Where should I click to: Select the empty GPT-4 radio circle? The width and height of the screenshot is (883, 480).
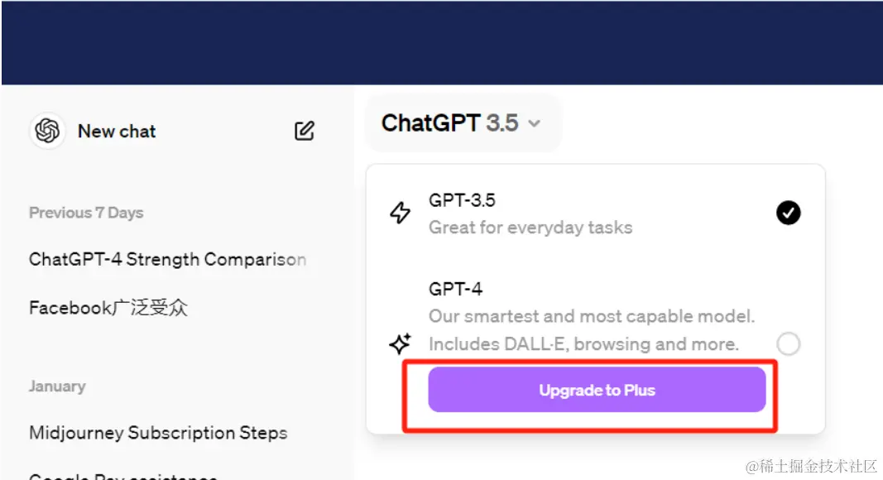tap(788, 343)
